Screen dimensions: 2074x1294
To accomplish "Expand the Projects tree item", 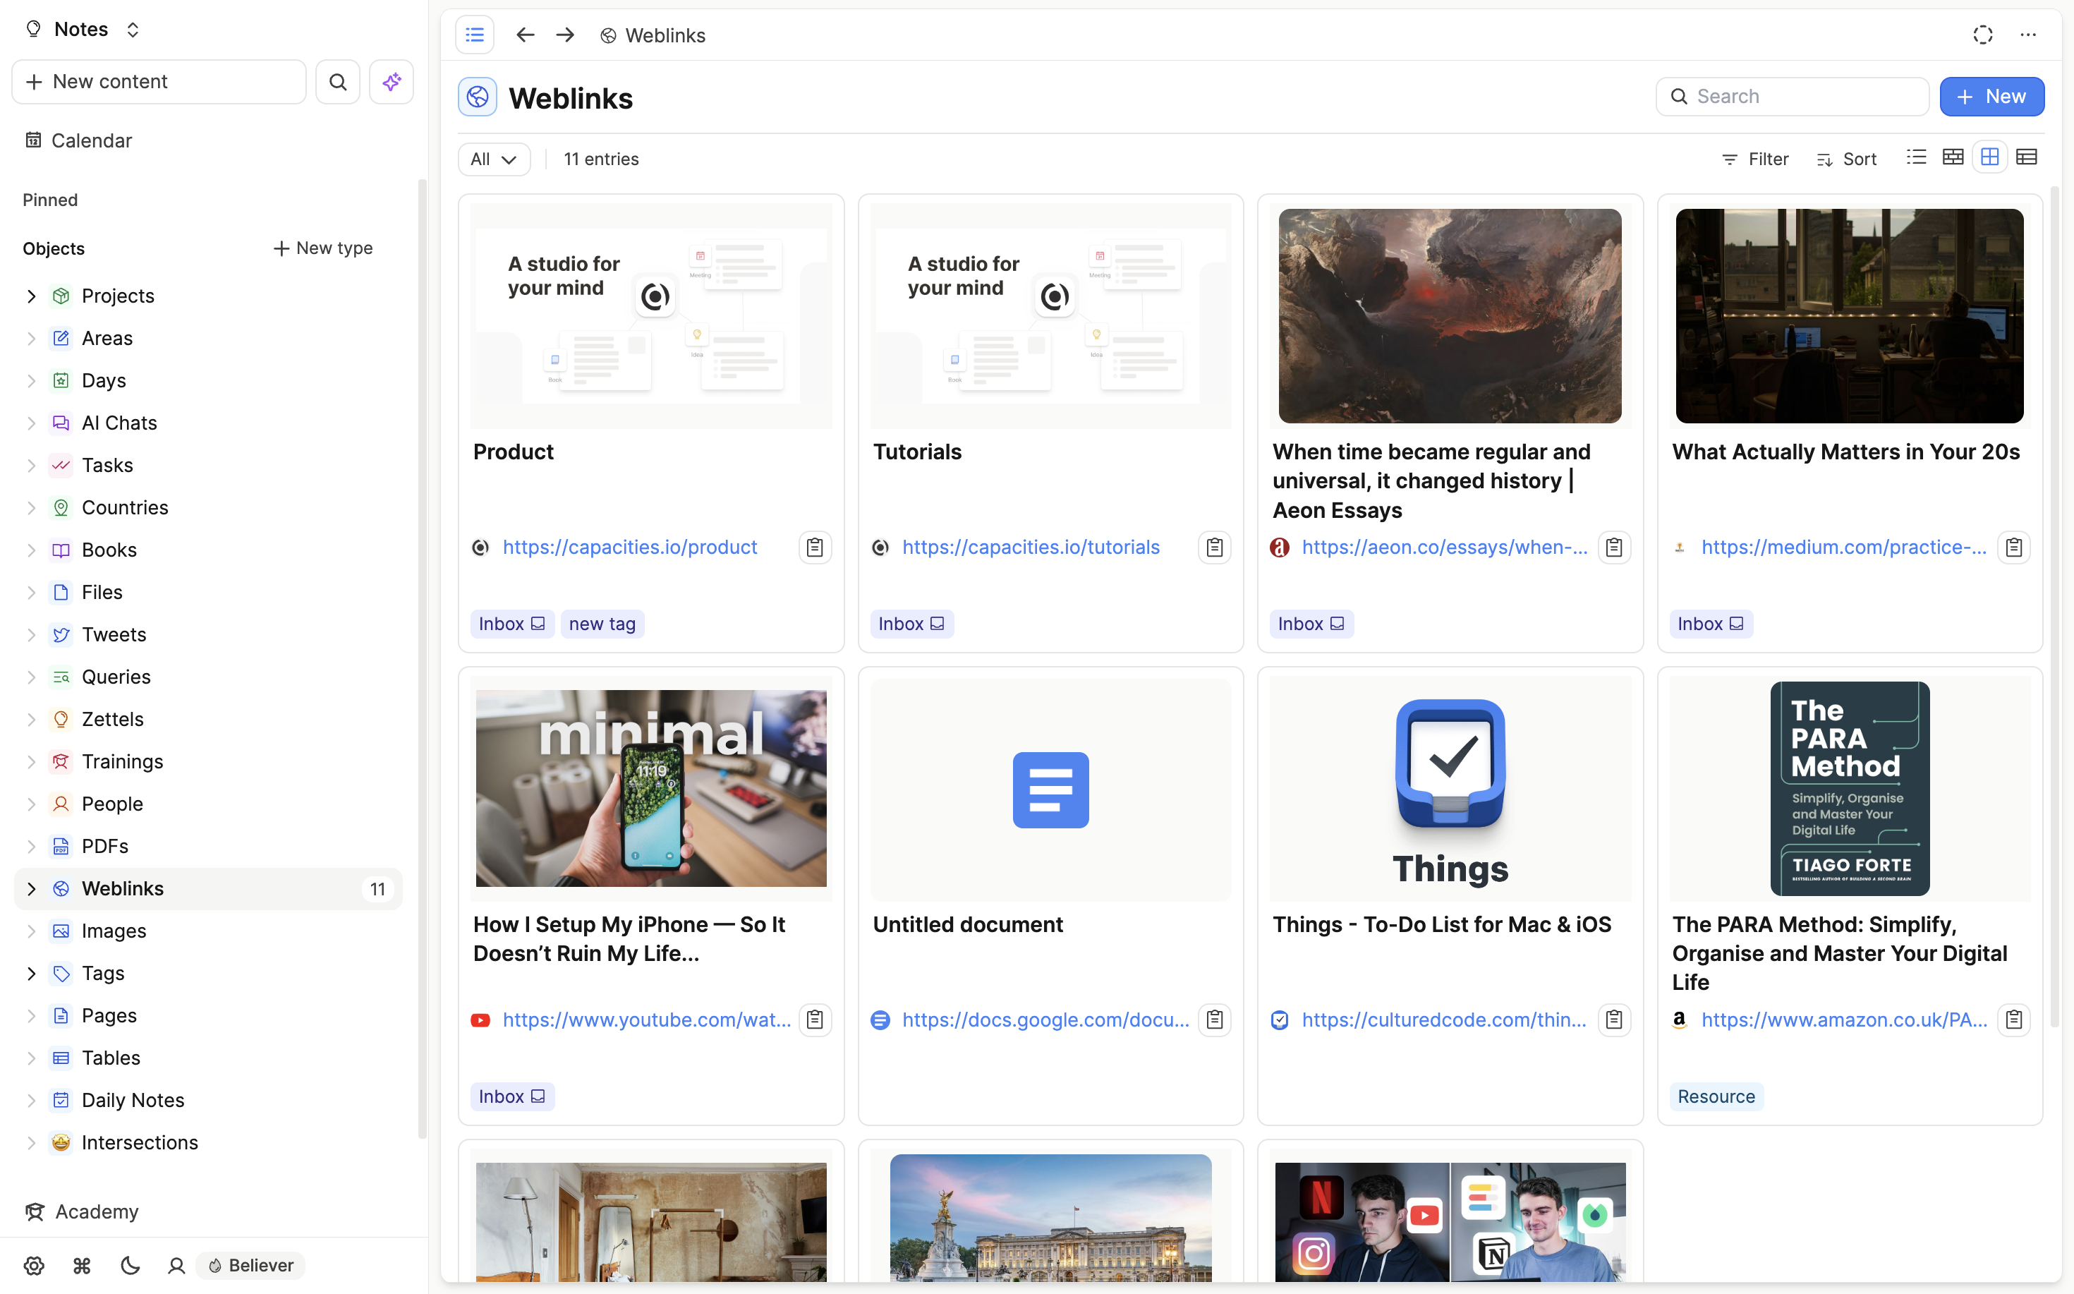I will click(32, 296).
